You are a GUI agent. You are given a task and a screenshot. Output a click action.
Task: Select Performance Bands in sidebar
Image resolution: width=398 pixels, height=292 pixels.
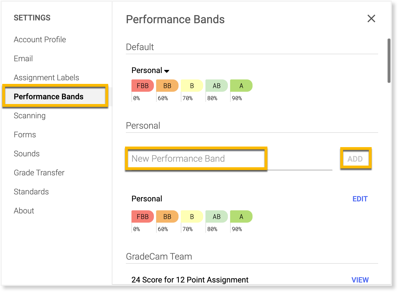48,97
